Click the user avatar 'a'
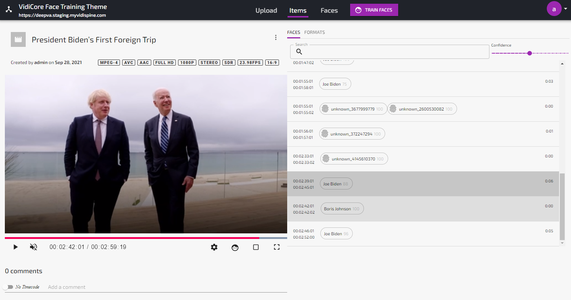 (x=554, y=9)
